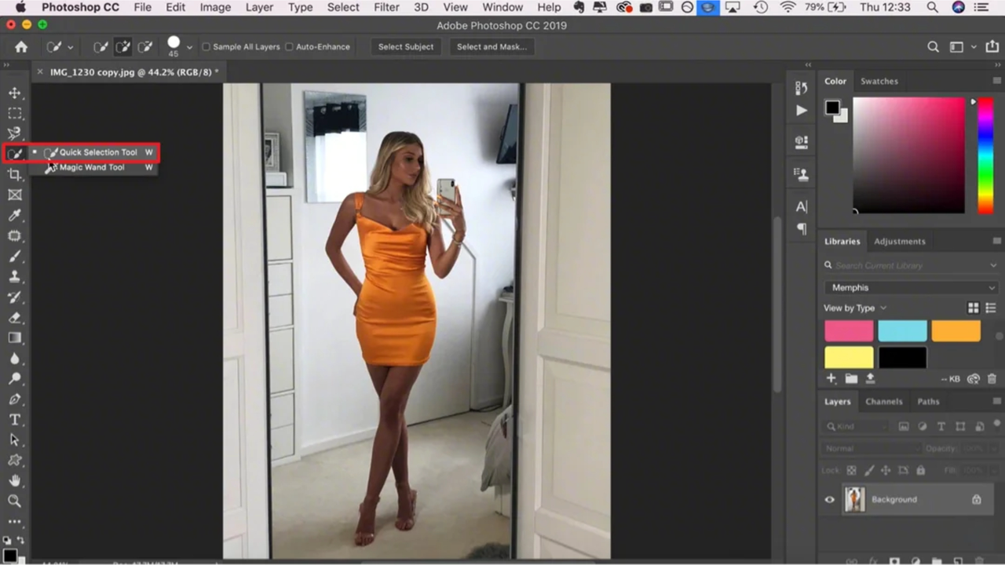Pick the Horizontal Type tool

15,420
